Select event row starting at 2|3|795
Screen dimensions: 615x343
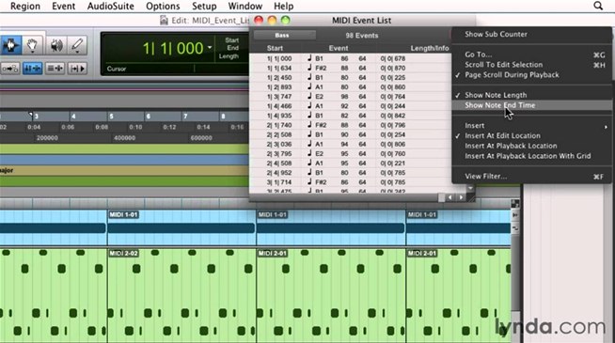coord(350,154)
